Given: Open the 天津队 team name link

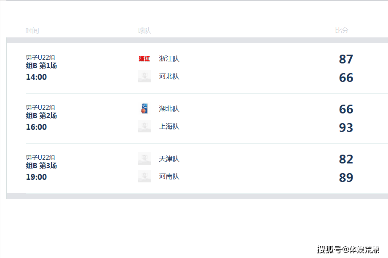Looking at the screenshot, I should (169, 159).
